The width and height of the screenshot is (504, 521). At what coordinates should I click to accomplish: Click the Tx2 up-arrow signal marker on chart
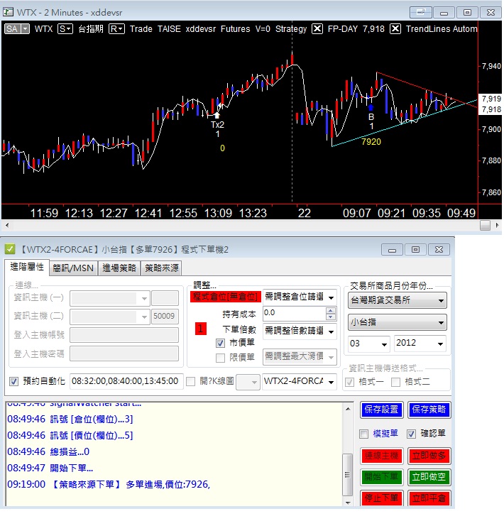coord(217,115)
